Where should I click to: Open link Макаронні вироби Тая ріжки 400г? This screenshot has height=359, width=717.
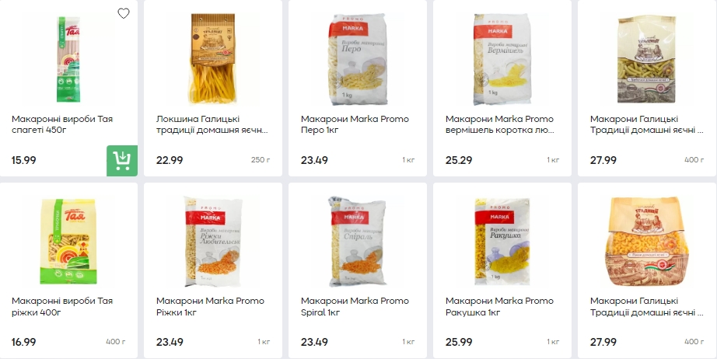pos(62,306)
